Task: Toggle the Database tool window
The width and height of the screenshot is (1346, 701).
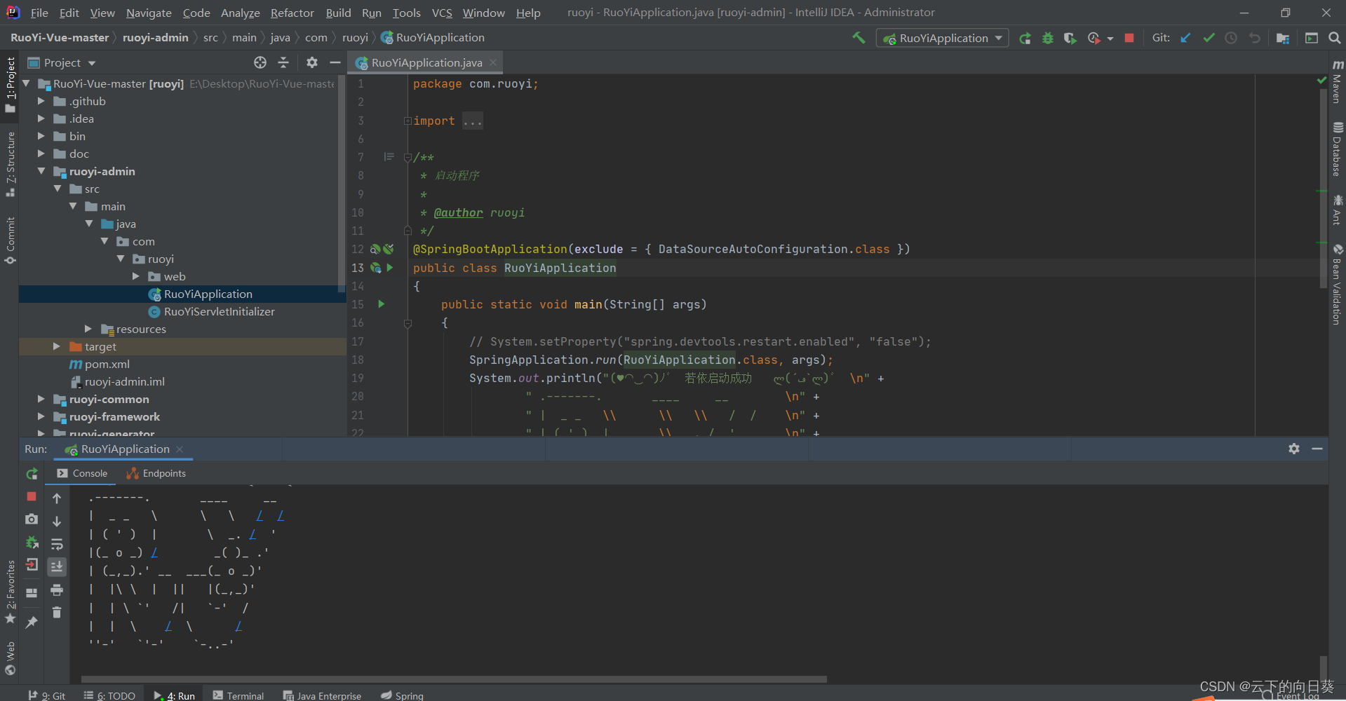Action: [1337, 149]
